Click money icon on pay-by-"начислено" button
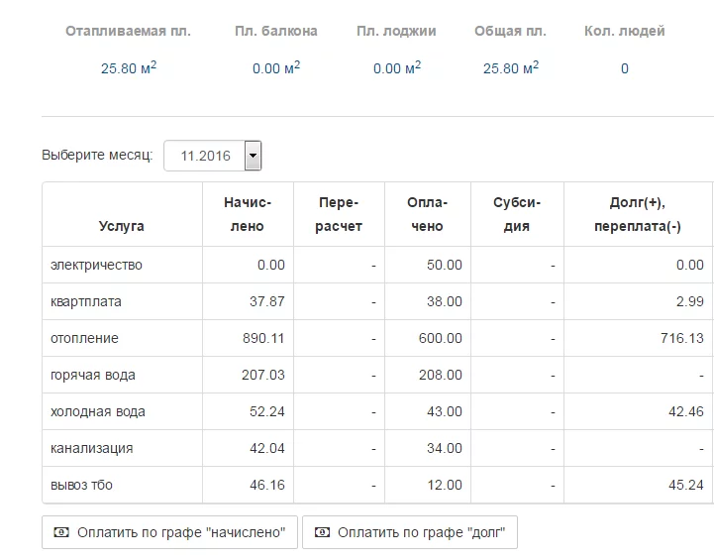Screen dimensions: 714x560 click(x=61, y=533)
